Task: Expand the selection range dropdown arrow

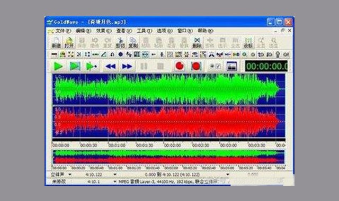Action: point(228,174)
